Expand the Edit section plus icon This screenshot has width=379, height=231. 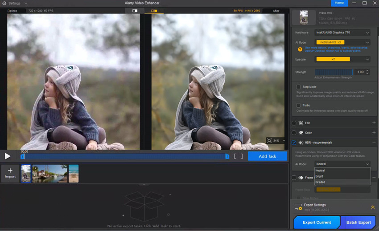tap(374, 123)
